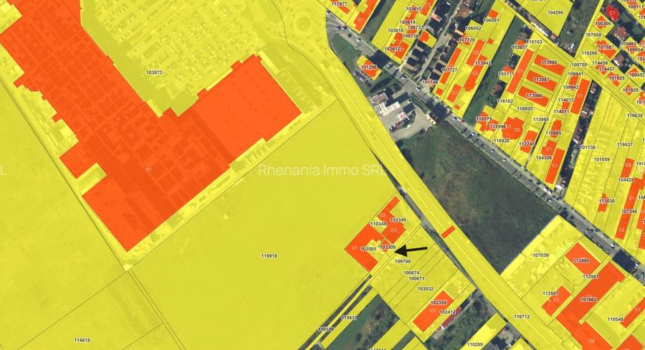The image size is (645, 350).
Task: Click parcel number 116162
Action: (505, 101)
